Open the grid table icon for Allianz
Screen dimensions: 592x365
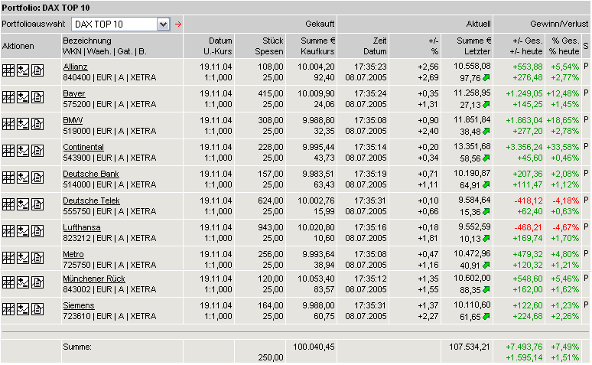pos(8,73)
